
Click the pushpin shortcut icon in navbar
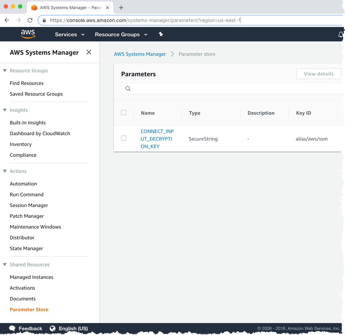click(x=161, y=34)
